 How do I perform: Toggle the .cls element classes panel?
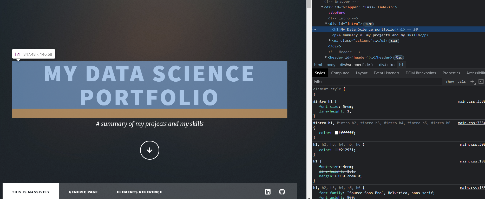462,81
